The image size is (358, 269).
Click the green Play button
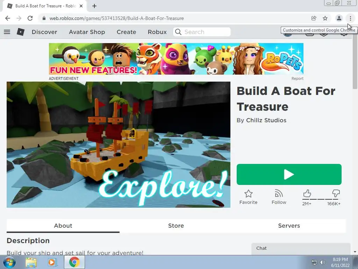tap(289, 174)
